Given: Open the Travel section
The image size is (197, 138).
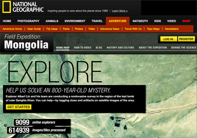Looking at the screenshot, I should 97,21.
